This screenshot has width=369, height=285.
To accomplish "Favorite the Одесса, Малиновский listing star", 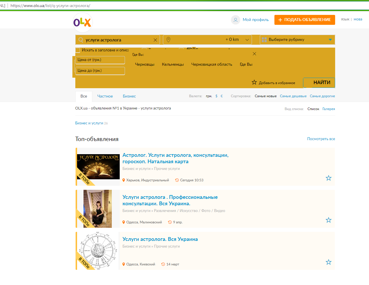I will pyautogui.click(x=328, y=220).
